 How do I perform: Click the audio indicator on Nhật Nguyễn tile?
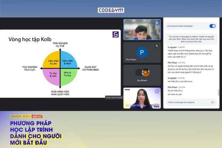click(157, 23)
